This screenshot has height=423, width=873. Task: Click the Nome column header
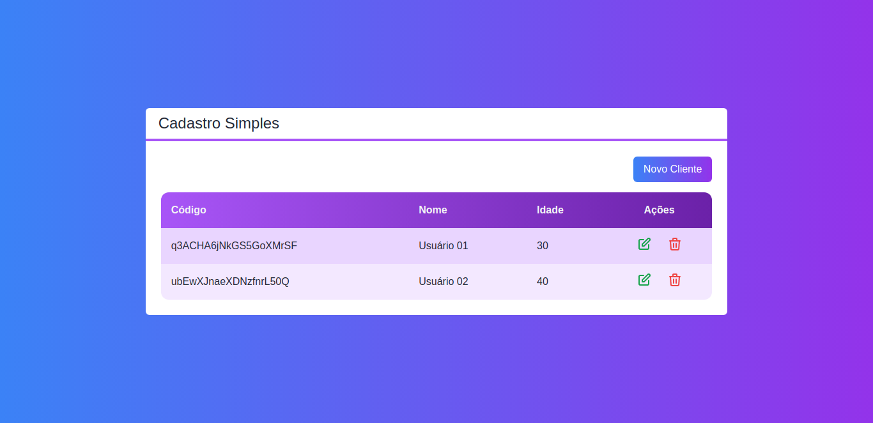coord(433,210)
